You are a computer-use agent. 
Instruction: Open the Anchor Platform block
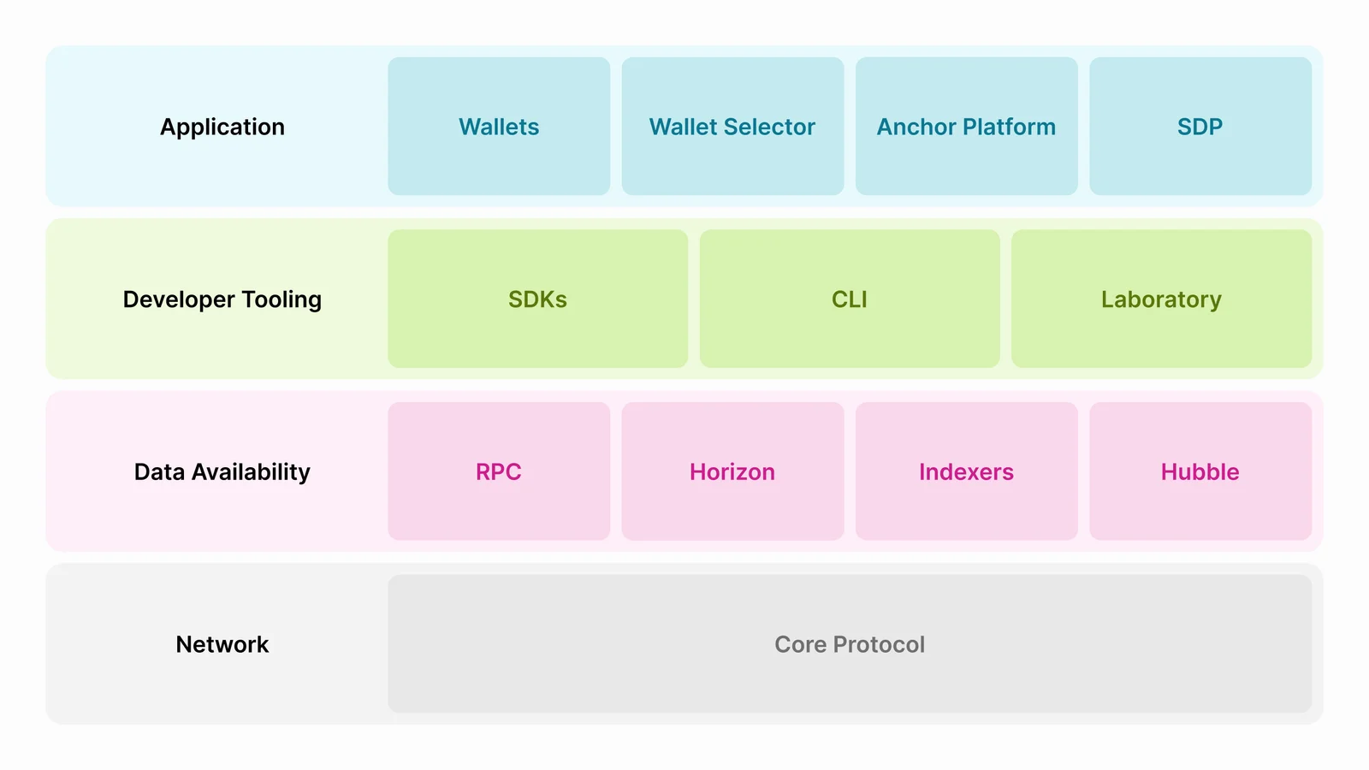click(966, 126)
